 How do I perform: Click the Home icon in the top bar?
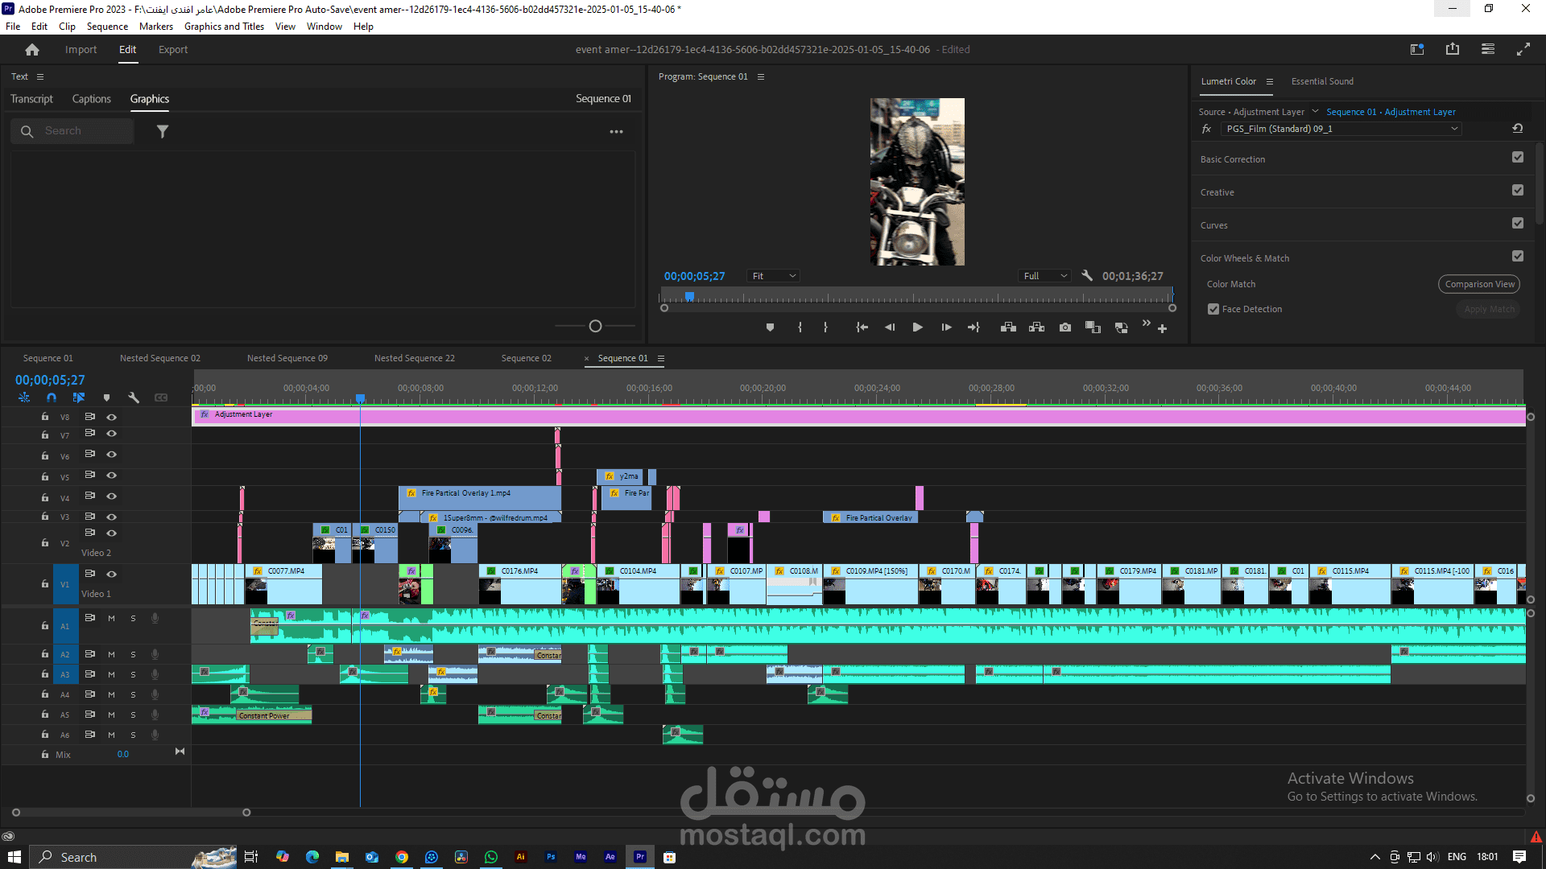coord(32,50)
